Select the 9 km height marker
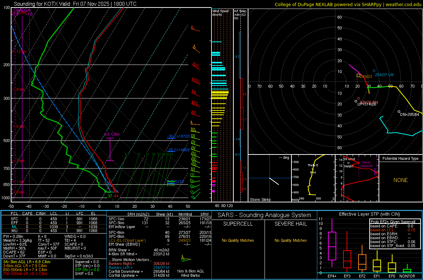The height and width of the screenshot is (280, 423). pos(20,89)
